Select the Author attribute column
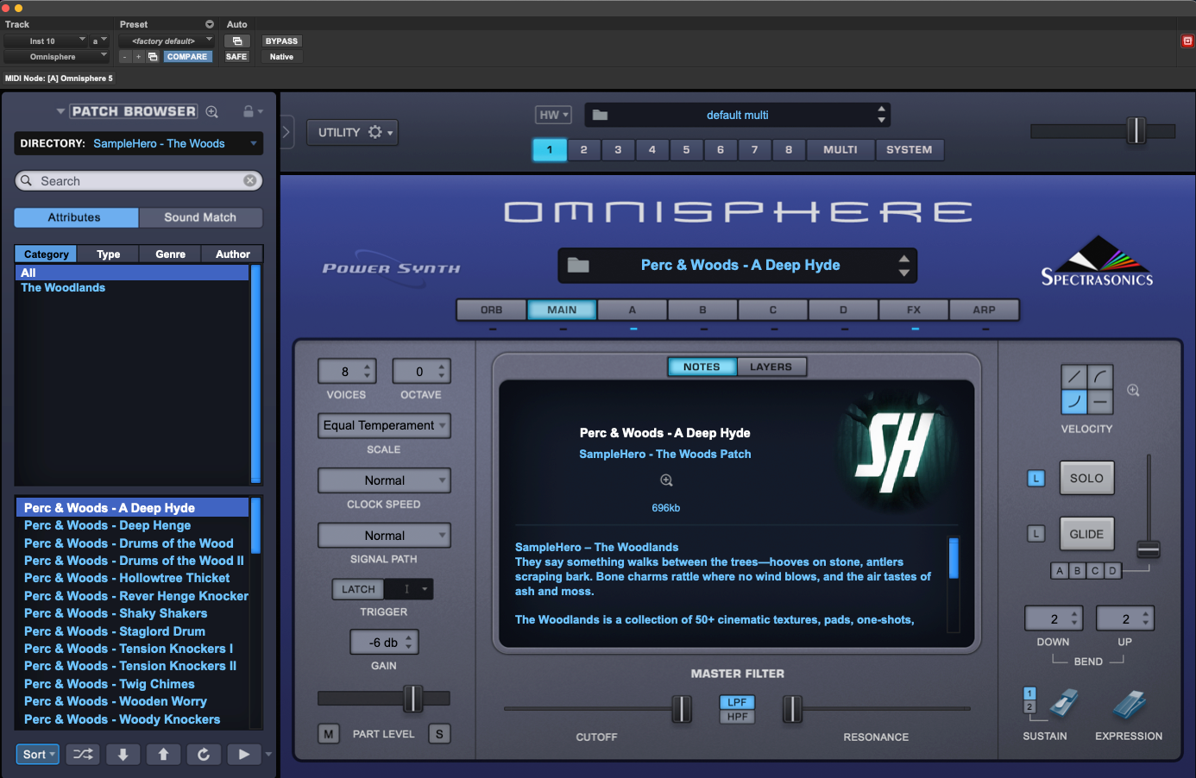This screenshot has height=778, width=1196. point(233,254)
